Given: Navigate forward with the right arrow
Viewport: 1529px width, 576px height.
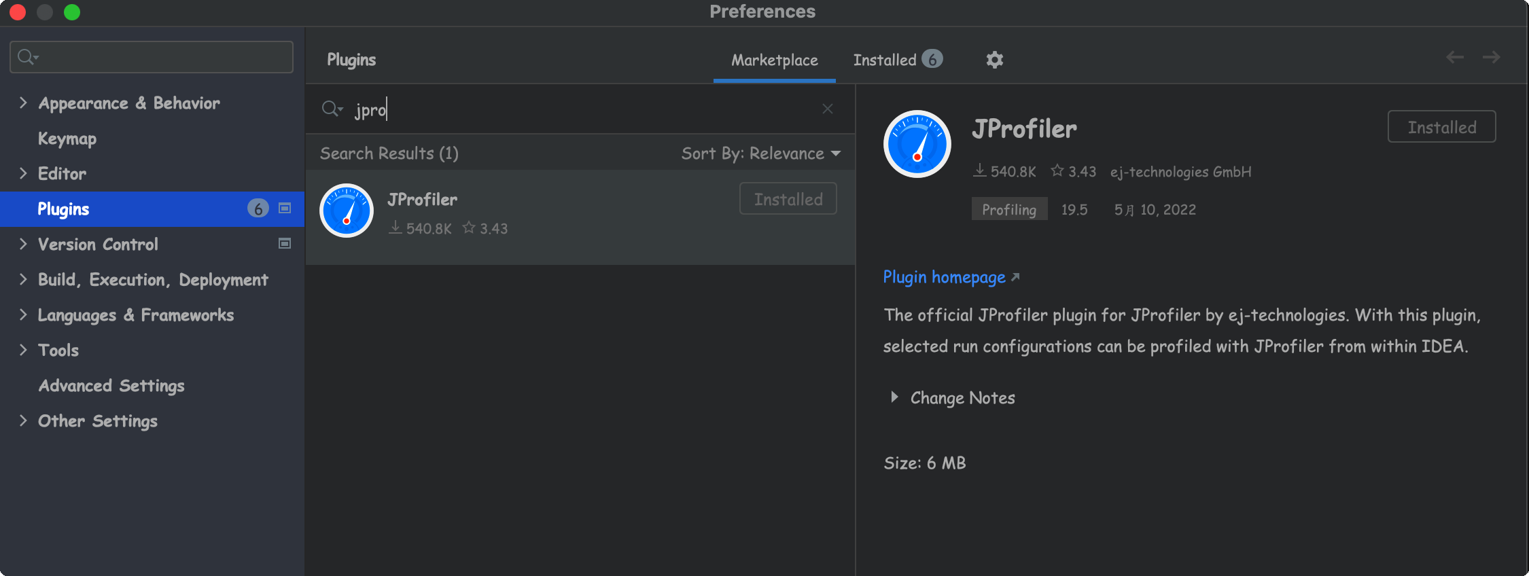Looking at the screenshot, I should [x=1491, y=57].
